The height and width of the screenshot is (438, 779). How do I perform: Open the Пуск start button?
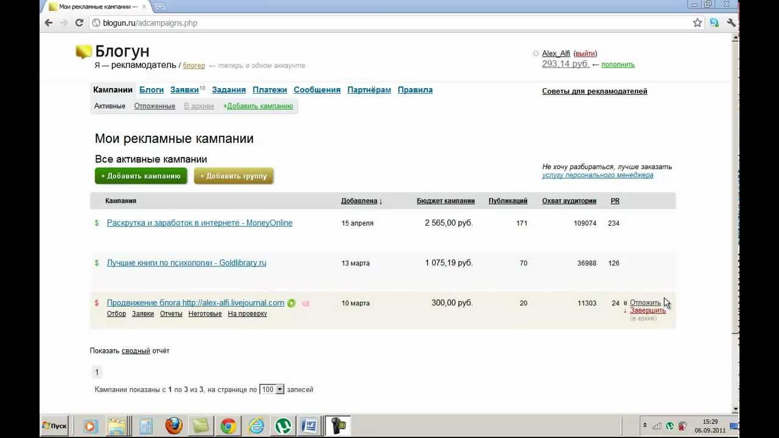[54, 426]
